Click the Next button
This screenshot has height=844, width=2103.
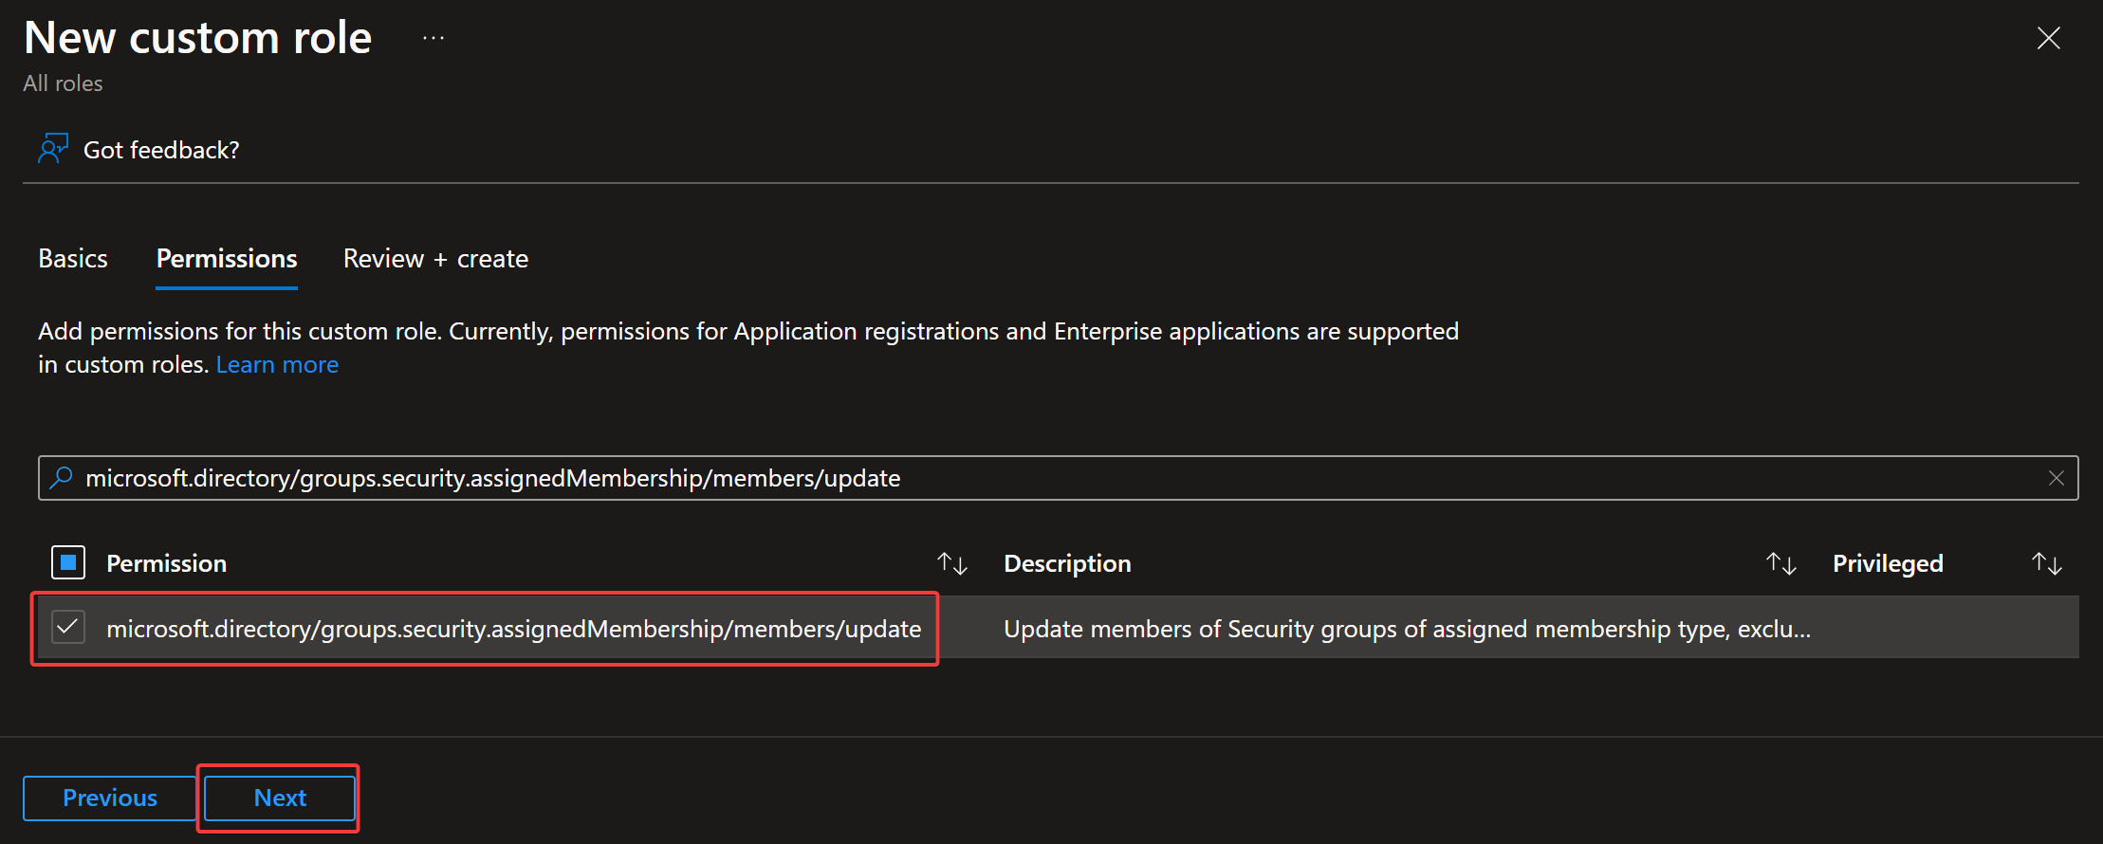280,798
